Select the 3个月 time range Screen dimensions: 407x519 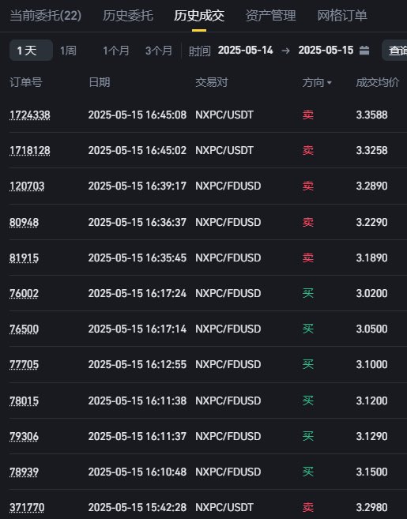tap(159, 51)
